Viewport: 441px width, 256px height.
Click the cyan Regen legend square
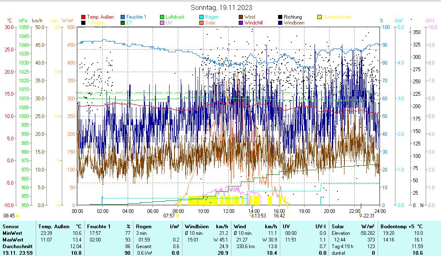201,17
